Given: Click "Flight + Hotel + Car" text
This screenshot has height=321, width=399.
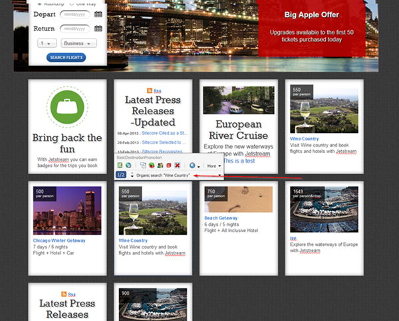Looking at the screenshot, I should (x=53, y=253).
